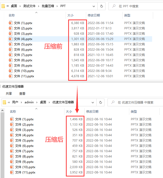Screen dimensions: 163x178
Task: Click folder icon in PPT window address bar
Action: pyautogui.click(x=3, y=6)
